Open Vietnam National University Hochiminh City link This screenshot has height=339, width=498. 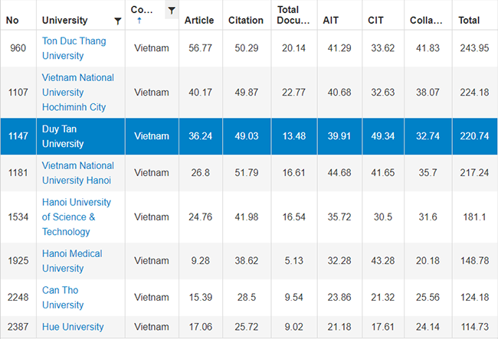(x=77, y=92)
